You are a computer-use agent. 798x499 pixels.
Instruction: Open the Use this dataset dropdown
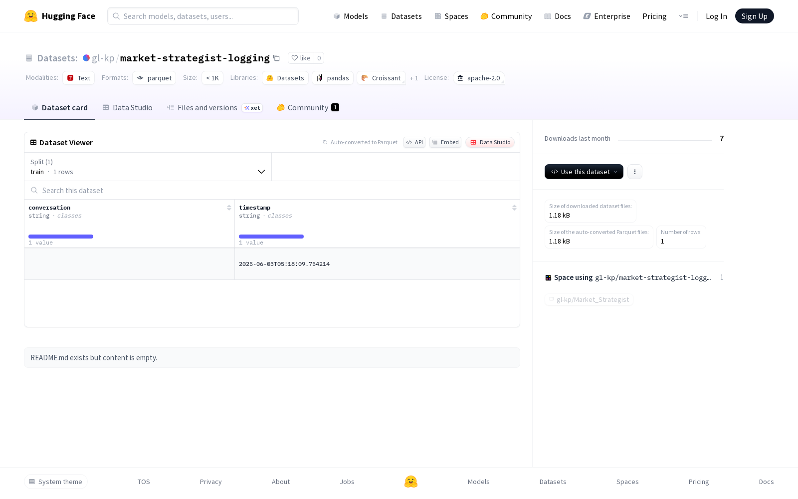tap(584, 172)
